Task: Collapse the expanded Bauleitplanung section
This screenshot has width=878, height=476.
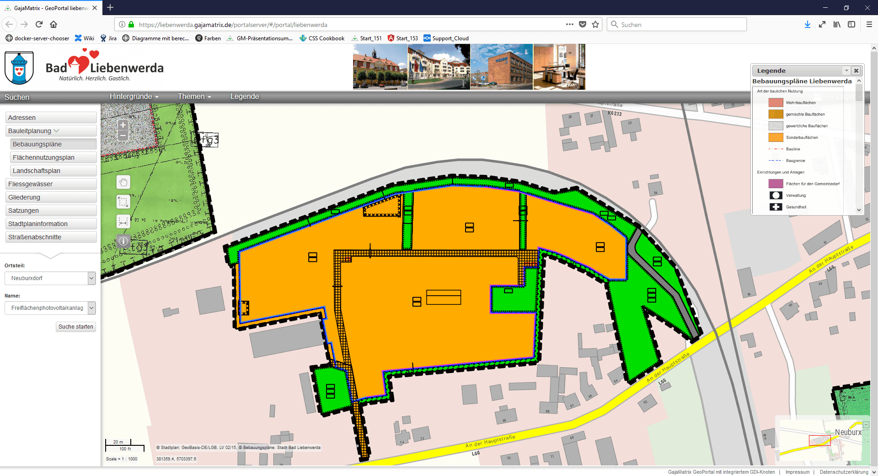Action: point(51,131)
